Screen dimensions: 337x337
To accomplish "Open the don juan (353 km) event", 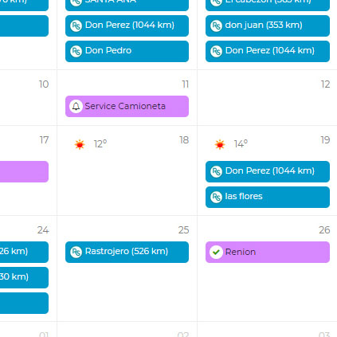I will (x=268, y=25).
